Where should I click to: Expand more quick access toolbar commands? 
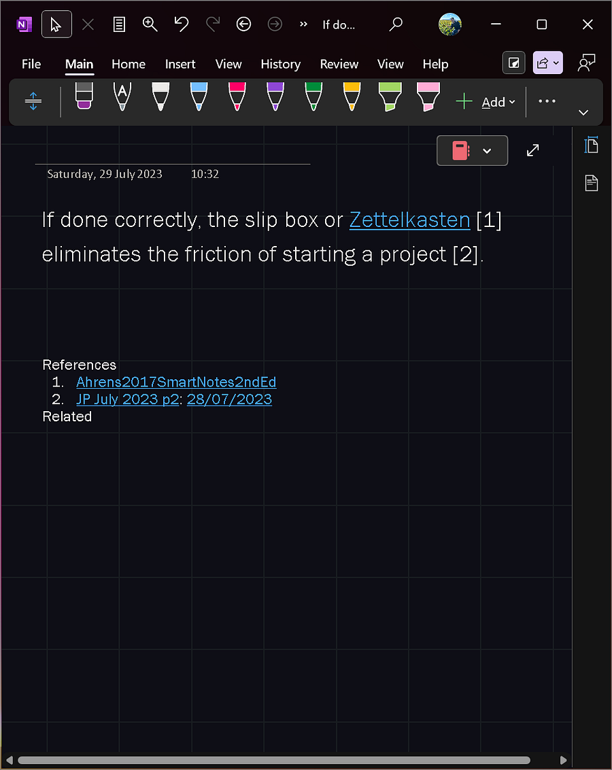pos(303,24)
